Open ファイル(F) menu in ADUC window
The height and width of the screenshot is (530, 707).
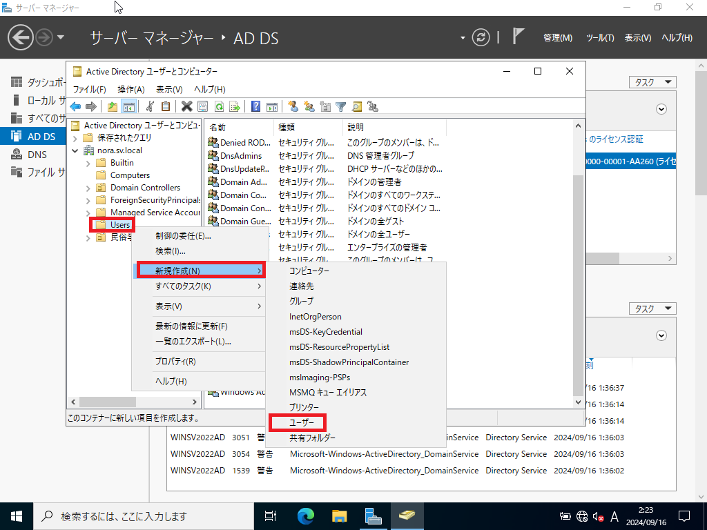tap(89, 89)
